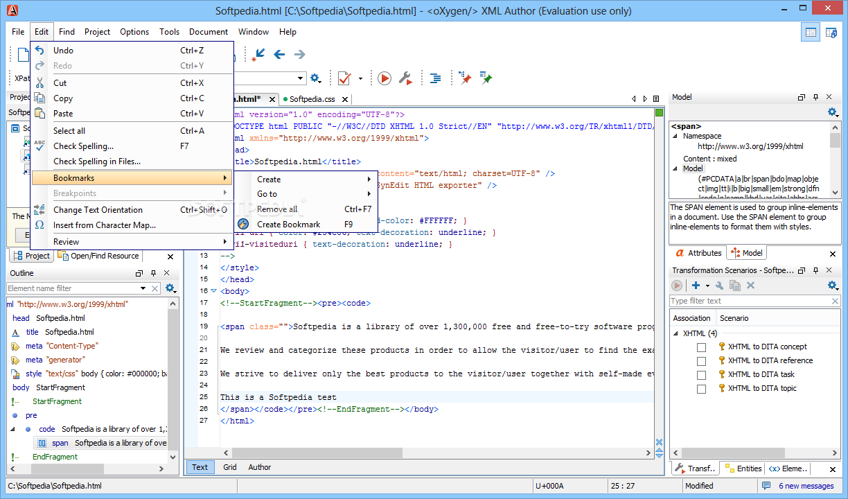
Task: Open the XPath combo box dropdown
Action: 301,79
